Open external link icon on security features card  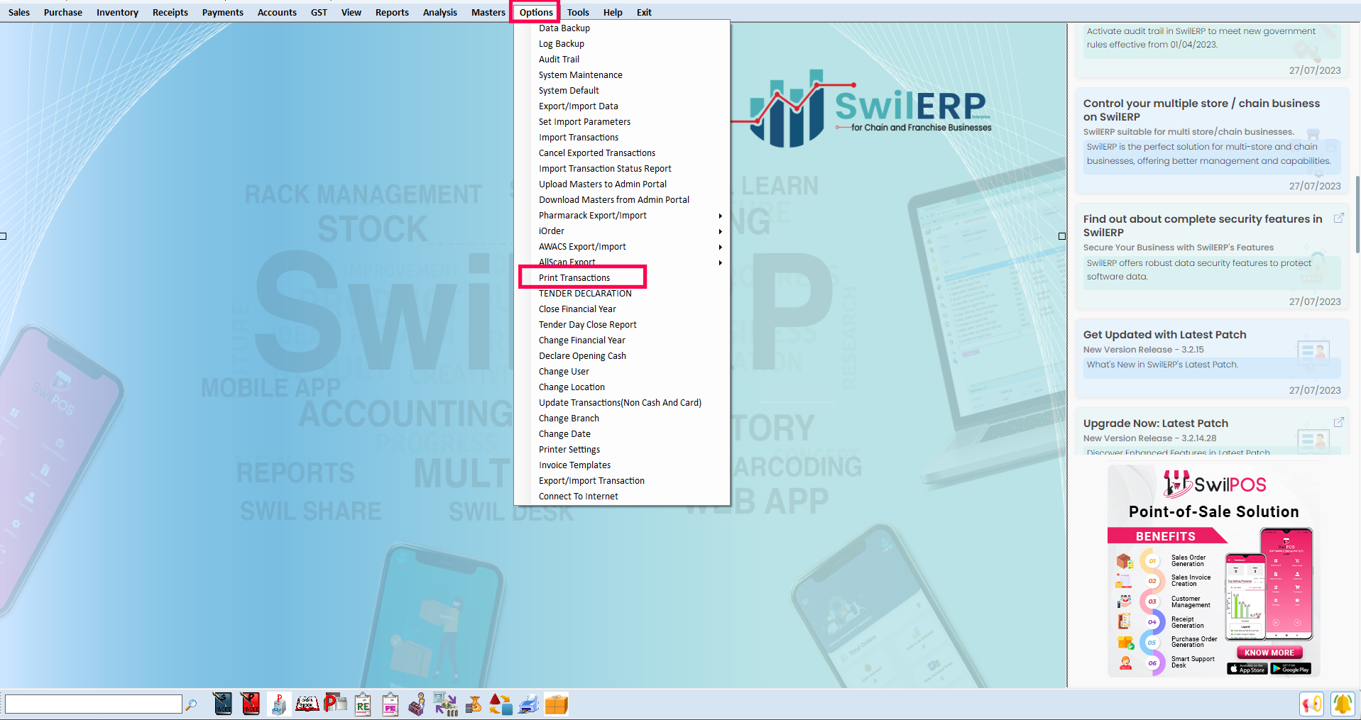tap(1338, 218)
